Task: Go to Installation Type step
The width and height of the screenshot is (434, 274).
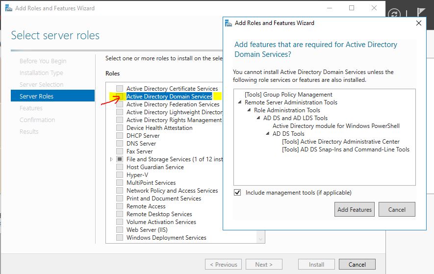Action: click(41, 73)
